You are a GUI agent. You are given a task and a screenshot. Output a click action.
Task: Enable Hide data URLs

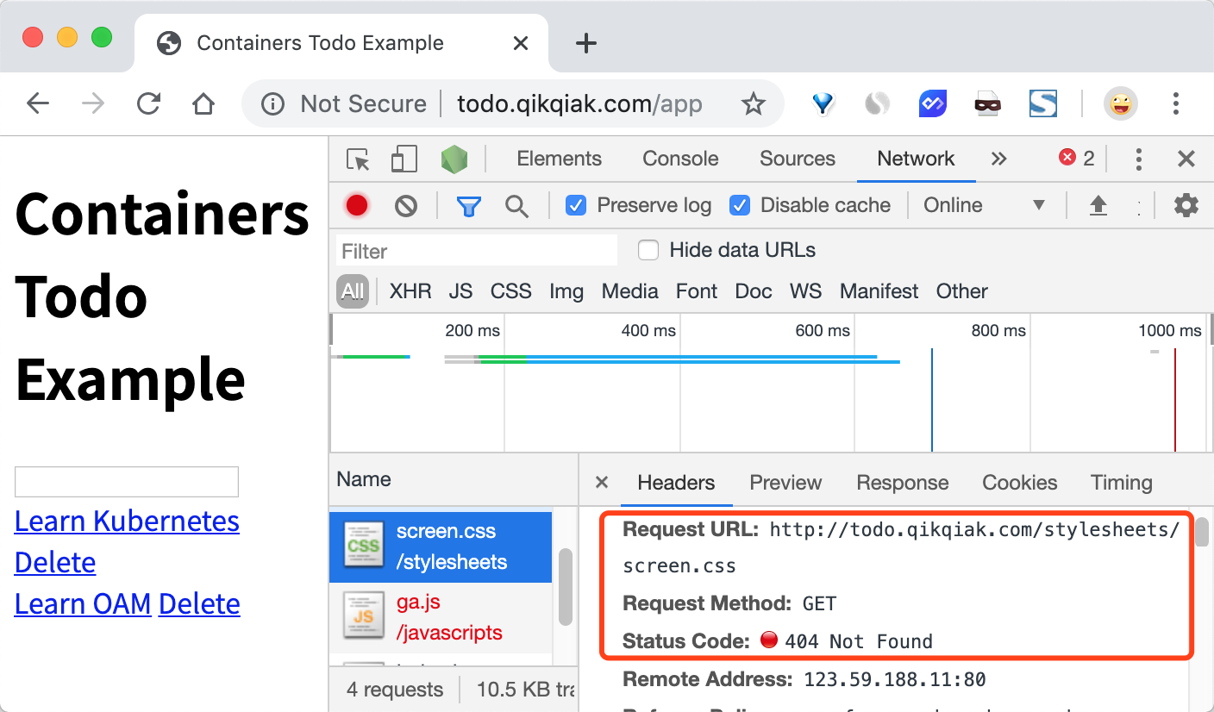point(648,251)
